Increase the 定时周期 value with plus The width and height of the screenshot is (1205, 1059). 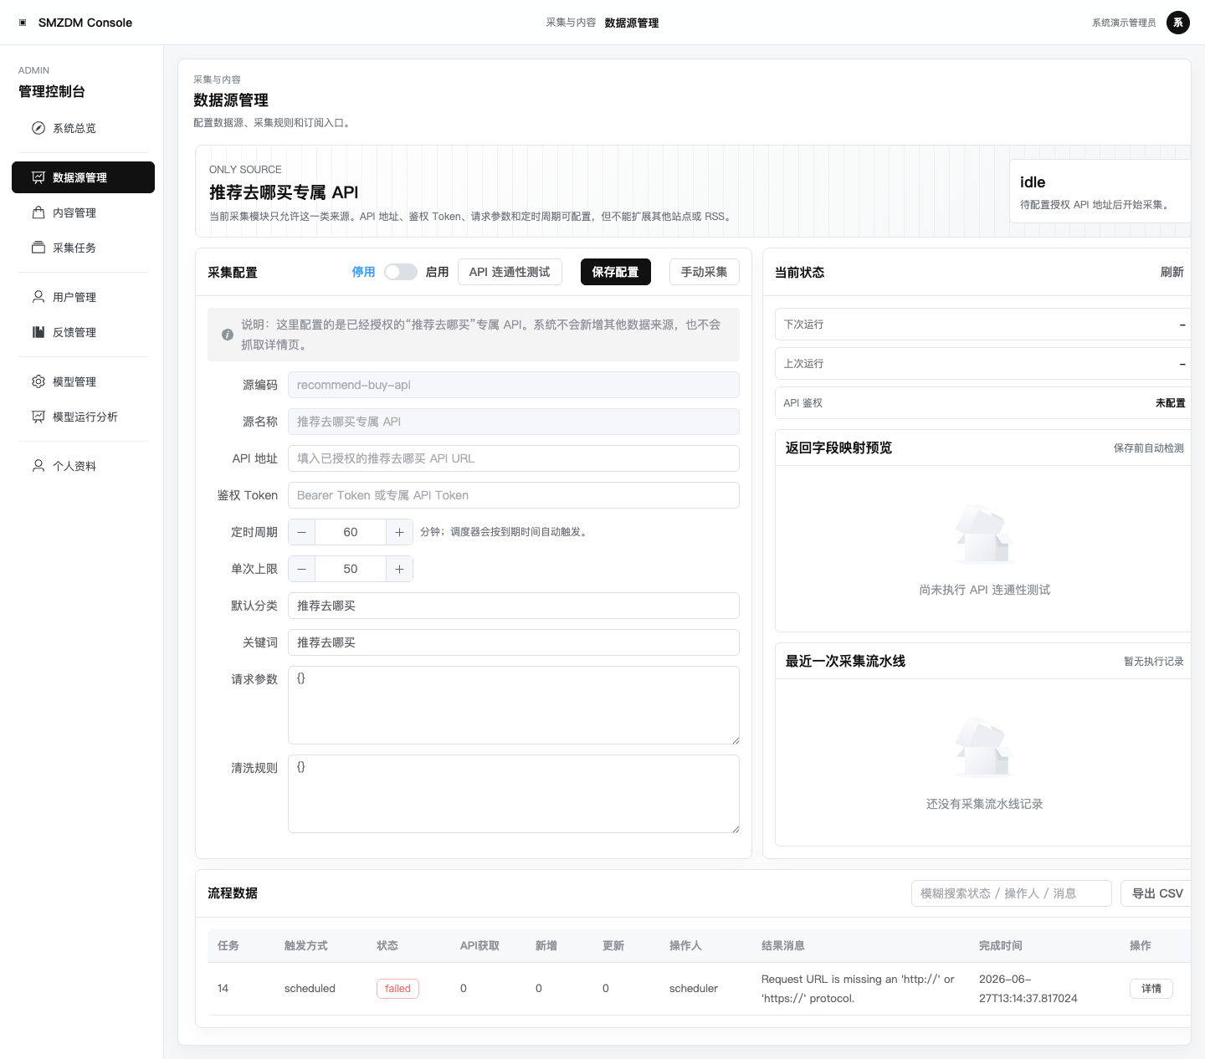399,532
